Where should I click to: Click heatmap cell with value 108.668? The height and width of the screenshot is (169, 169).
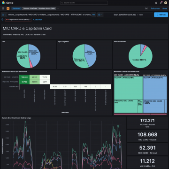[x=24, y=77]
